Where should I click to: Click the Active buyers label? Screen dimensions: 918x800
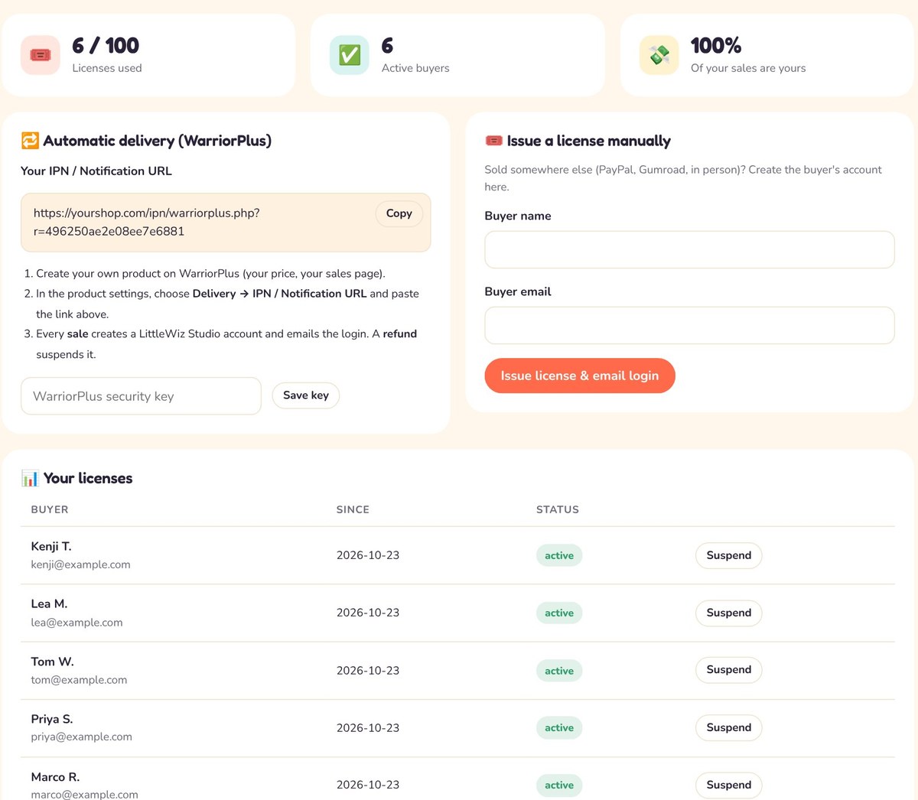(x=415, y=68)
